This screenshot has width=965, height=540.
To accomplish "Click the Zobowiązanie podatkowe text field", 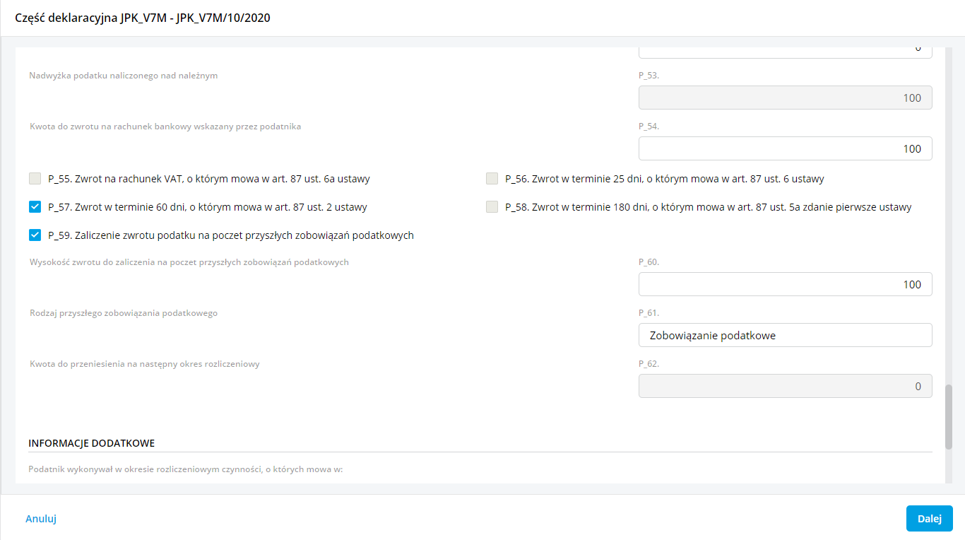I will tap(785, 335).
